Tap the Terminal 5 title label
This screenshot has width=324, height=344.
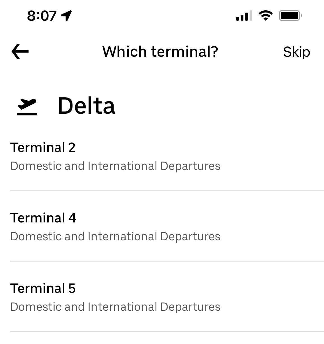click(43, 288)
